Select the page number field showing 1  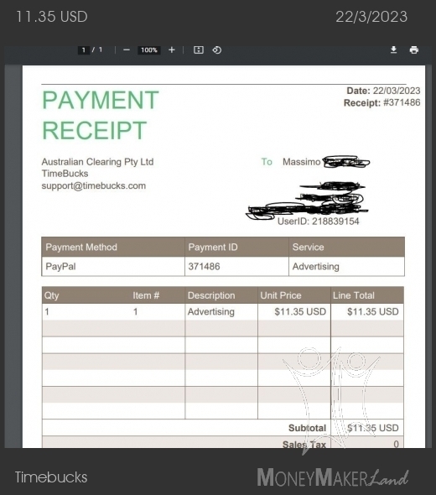point(84,49)
